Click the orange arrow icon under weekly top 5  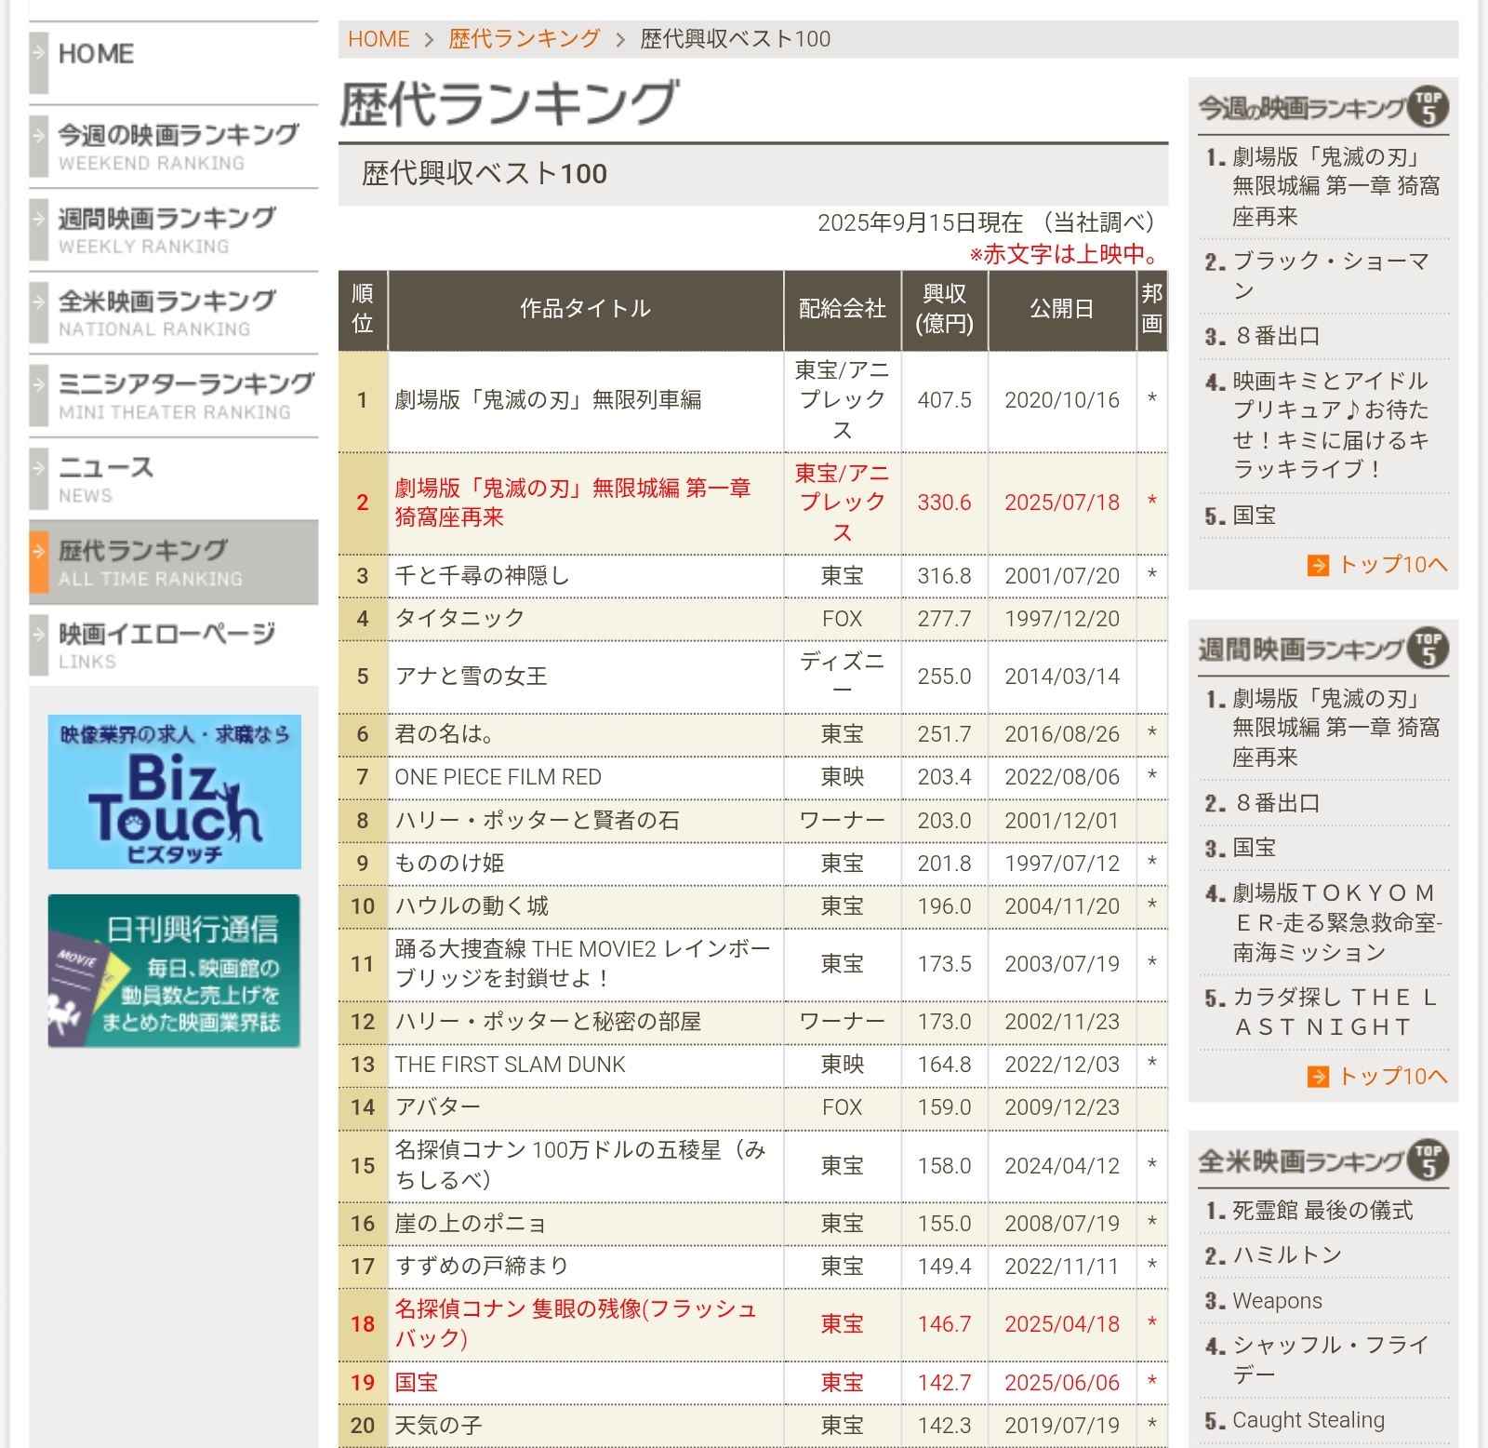[1318, 1077]
